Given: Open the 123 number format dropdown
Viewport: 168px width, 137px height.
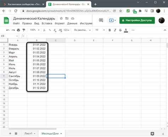Looking at the screenshot, I should [x=66, y=30].
